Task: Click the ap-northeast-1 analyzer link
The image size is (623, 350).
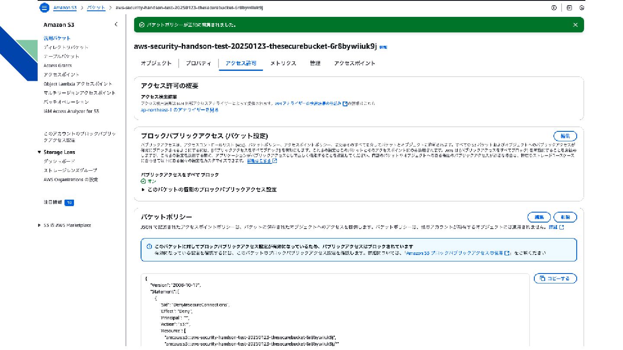Action: tap(180, 110)
